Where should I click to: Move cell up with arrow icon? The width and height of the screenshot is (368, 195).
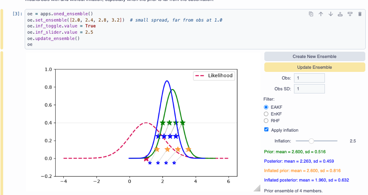coord(321,14)
